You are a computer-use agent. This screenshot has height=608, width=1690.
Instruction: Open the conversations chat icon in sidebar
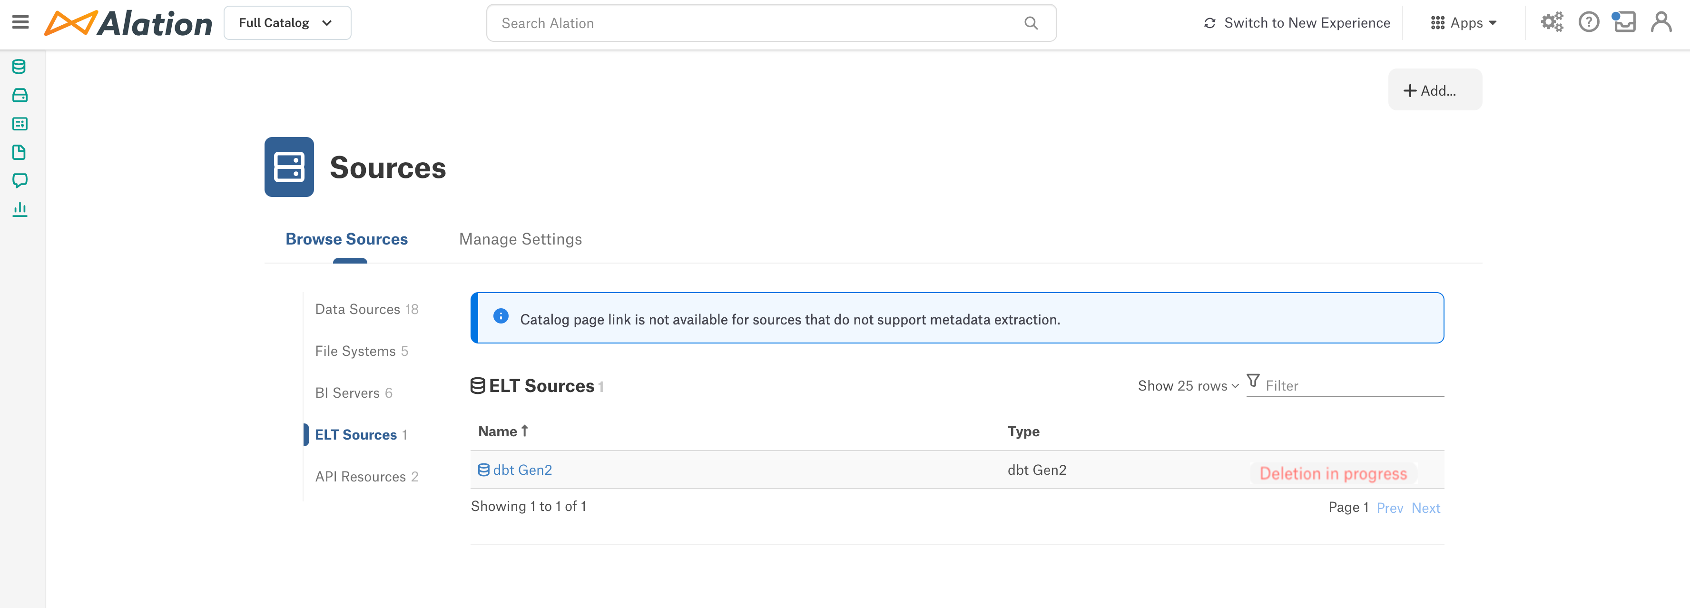[x=20, y=180]
